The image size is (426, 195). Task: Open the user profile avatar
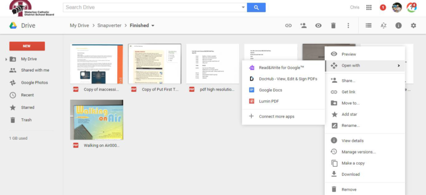point(397,7)
